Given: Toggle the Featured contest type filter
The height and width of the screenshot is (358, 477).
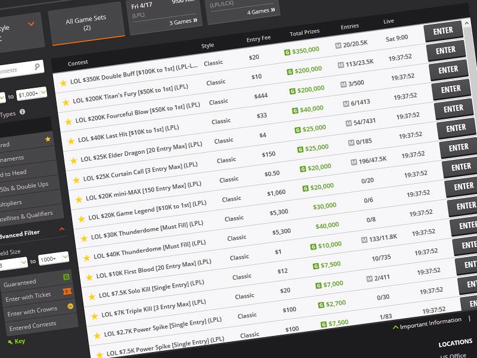Looking at the screenshot, I should pyautogui.click(x=26, y=141).
